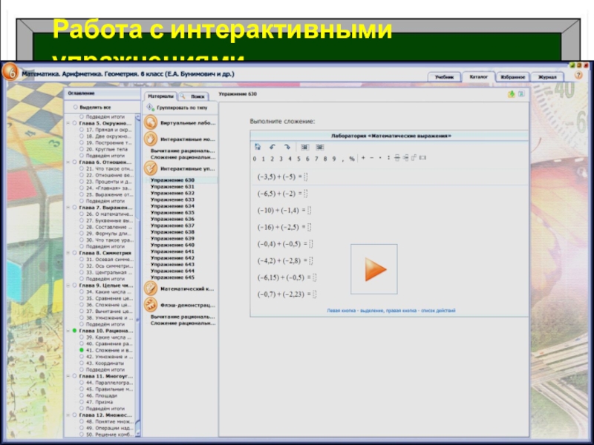Select radio for Глава 5. Окружность
This screenshot has height=445, width=594.
75,123
